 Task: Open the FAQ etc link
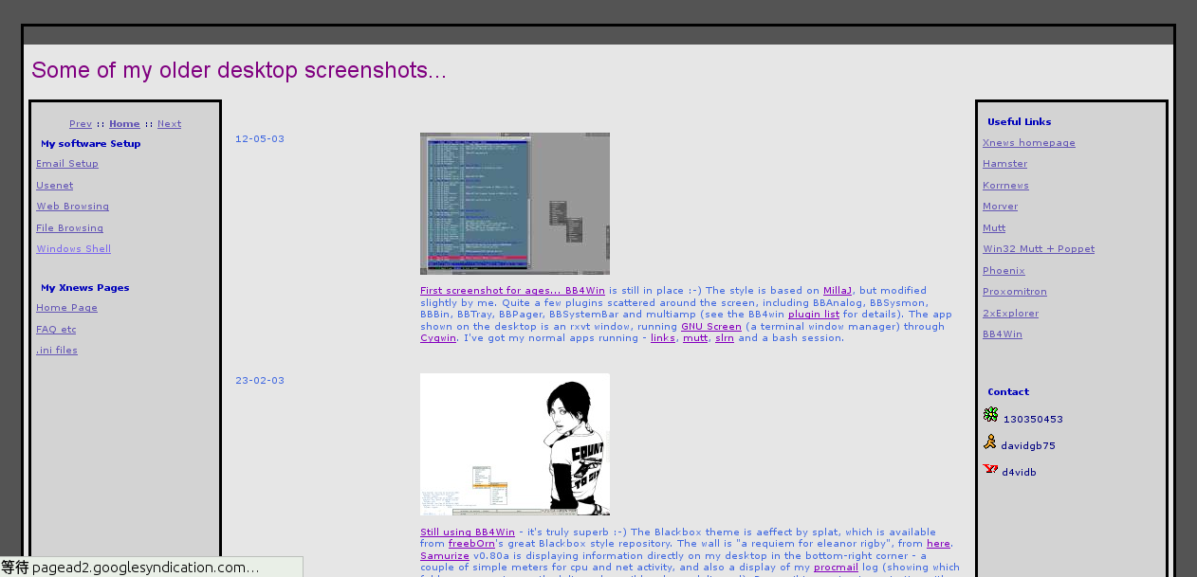pyautogui.click(x=56, y=330)
